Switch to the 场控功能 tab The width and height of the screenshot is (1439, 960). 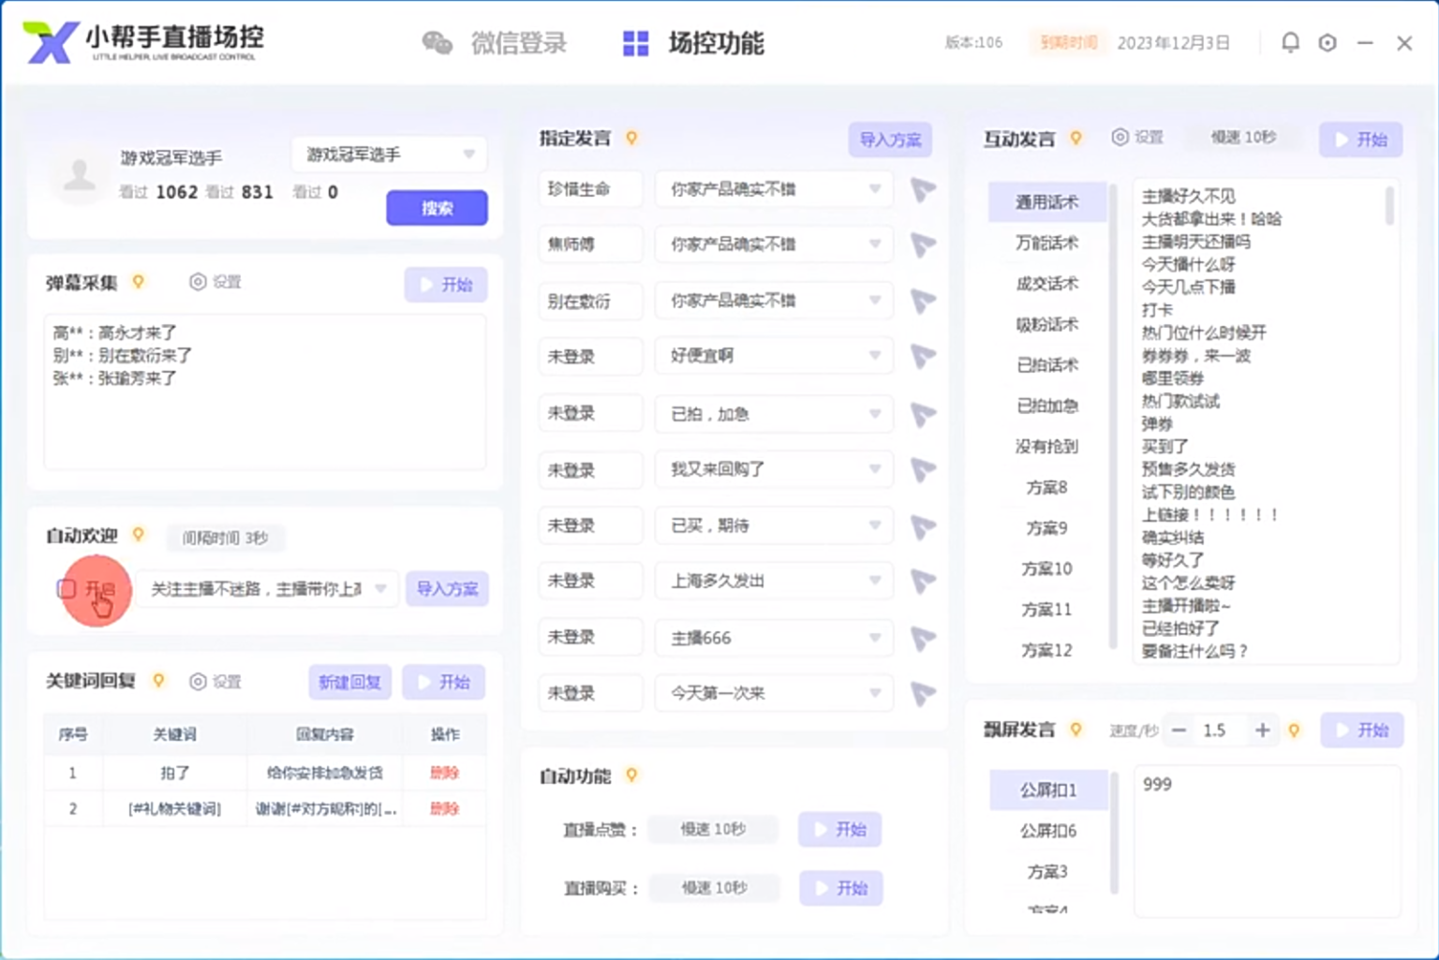(x=693, y=43)
